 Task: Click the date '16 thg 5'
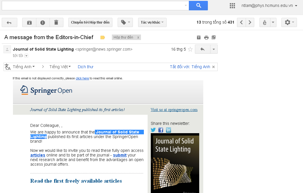coord(178,49)
